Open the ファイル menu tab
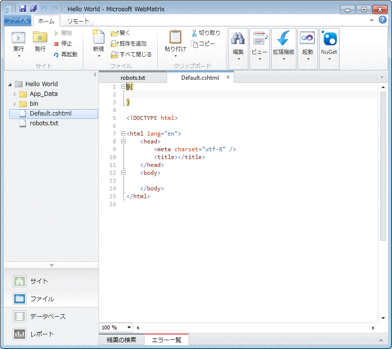The height and width of the screenshot is (349, 392). coord(18,20)
